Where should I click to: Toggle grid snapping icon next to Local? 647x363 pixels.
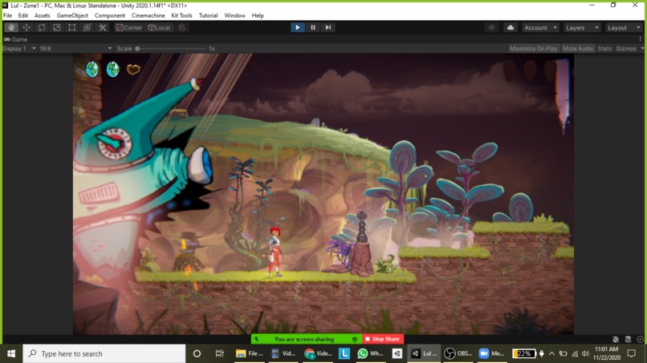pos(182,27)
